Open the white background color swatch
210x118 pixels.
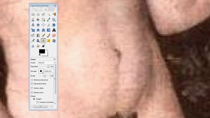[x=47, y=55]
